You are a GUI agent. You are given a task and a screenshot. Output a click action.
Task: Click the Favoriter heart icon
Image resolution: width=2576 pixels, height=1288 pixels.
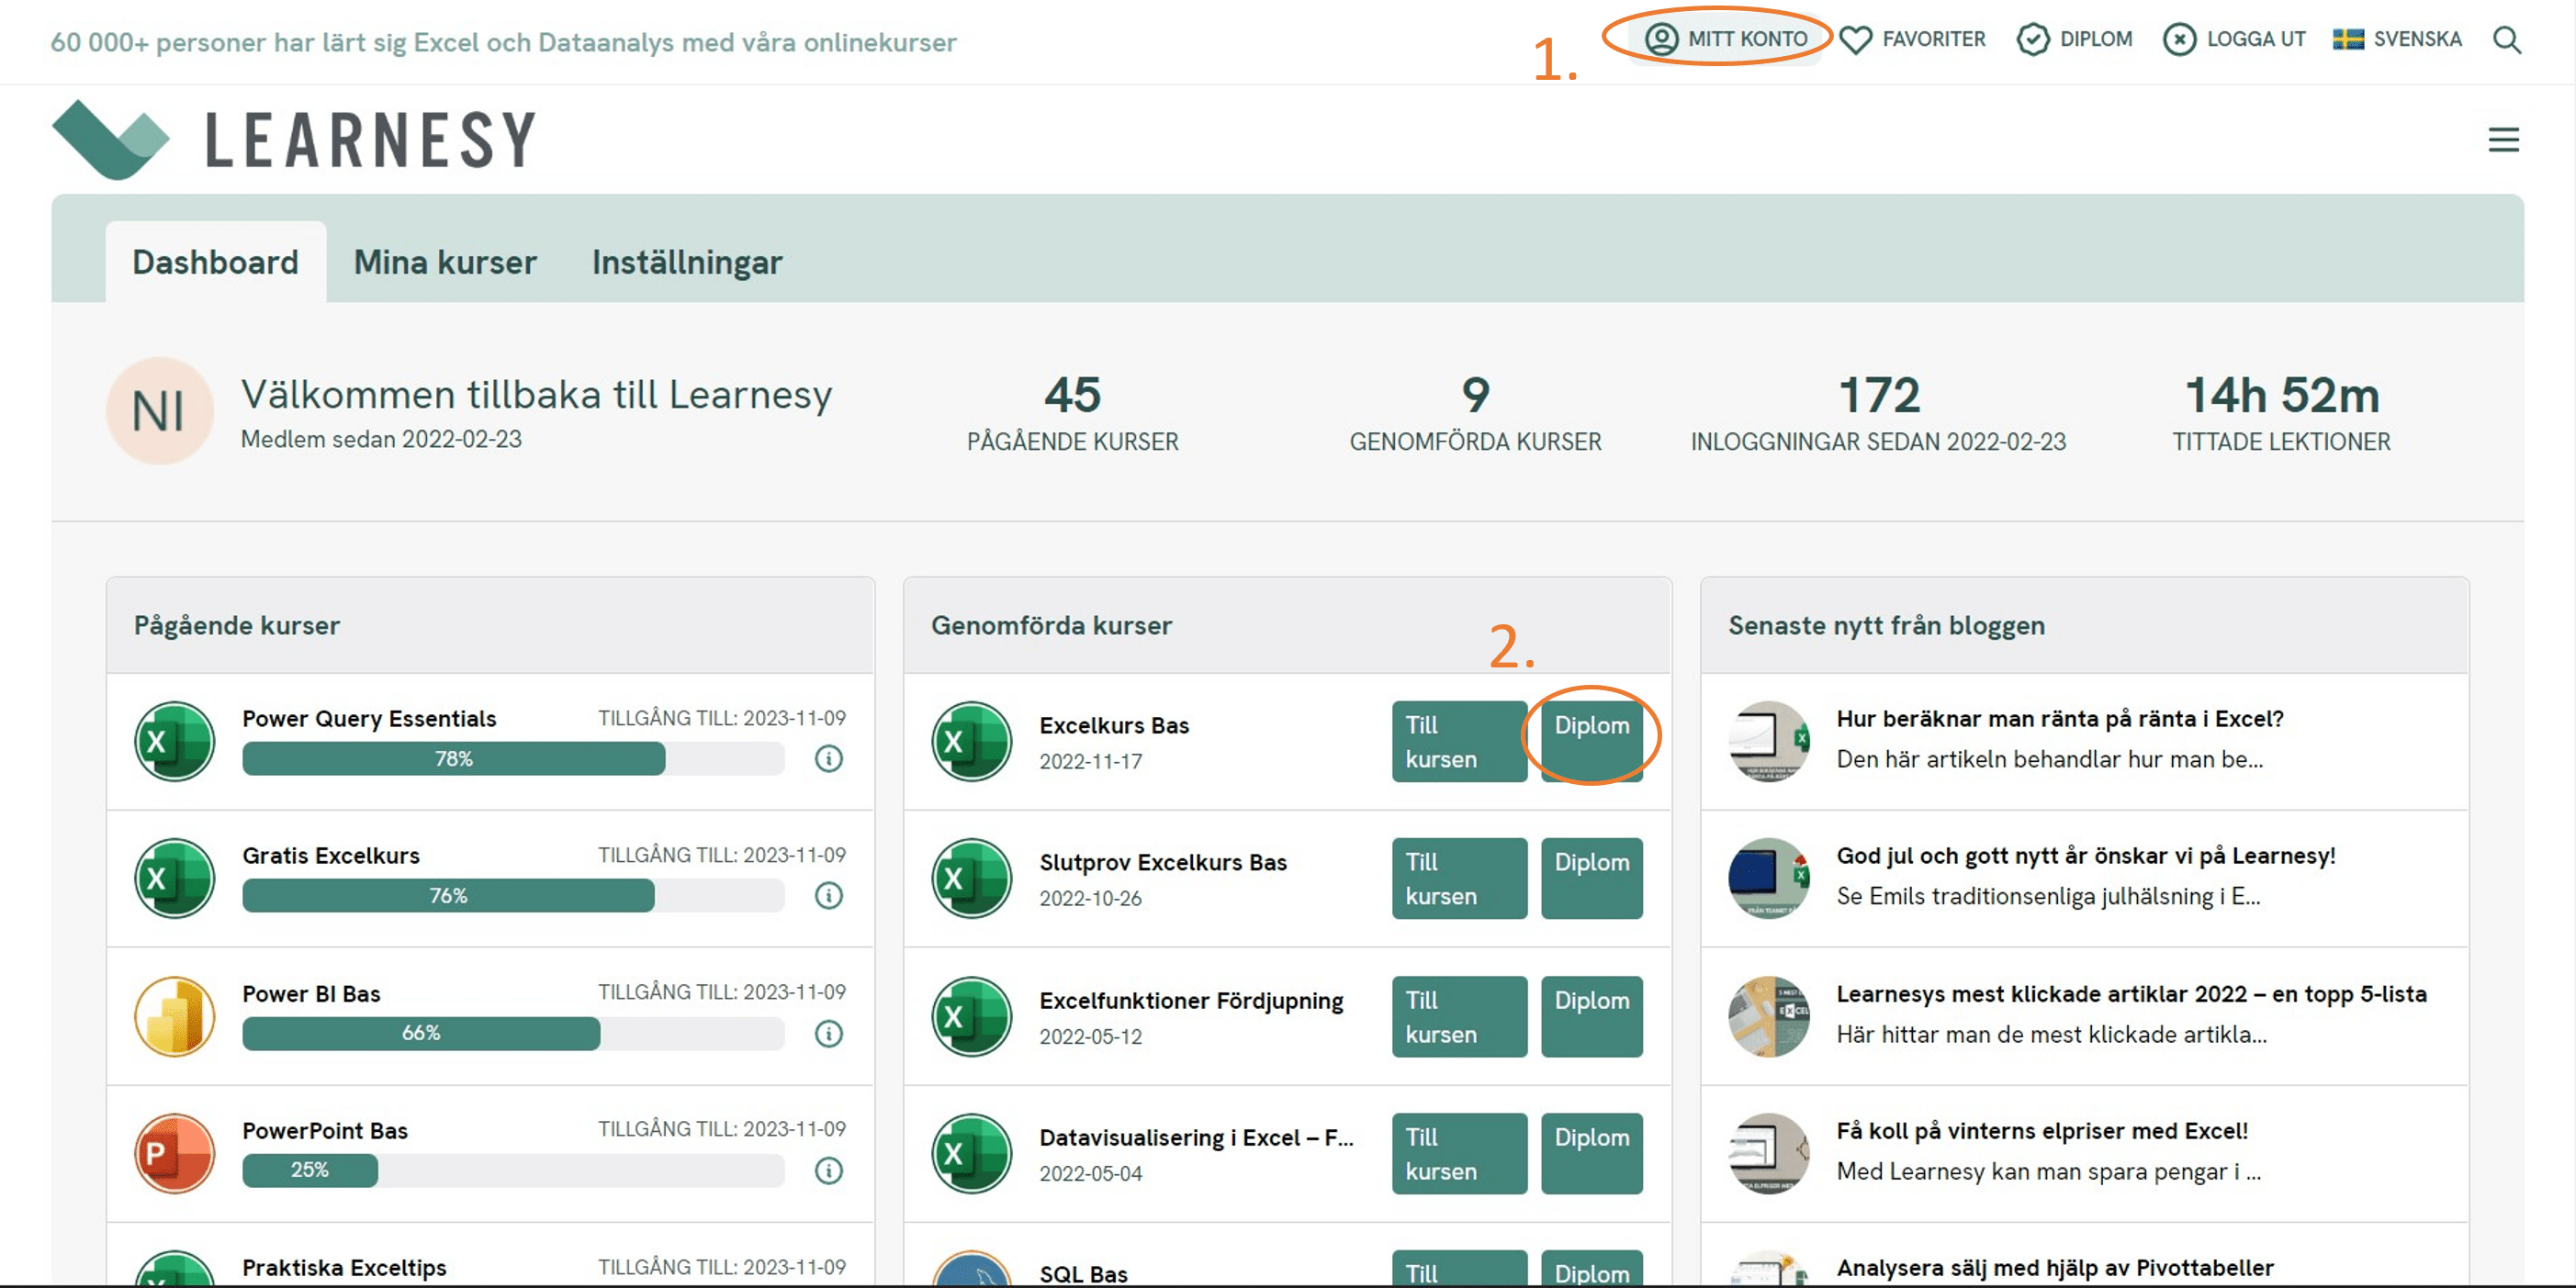click(1855, 40)
